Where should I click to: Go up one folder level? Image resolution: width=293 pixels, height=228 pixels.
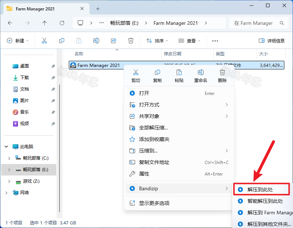44,23
